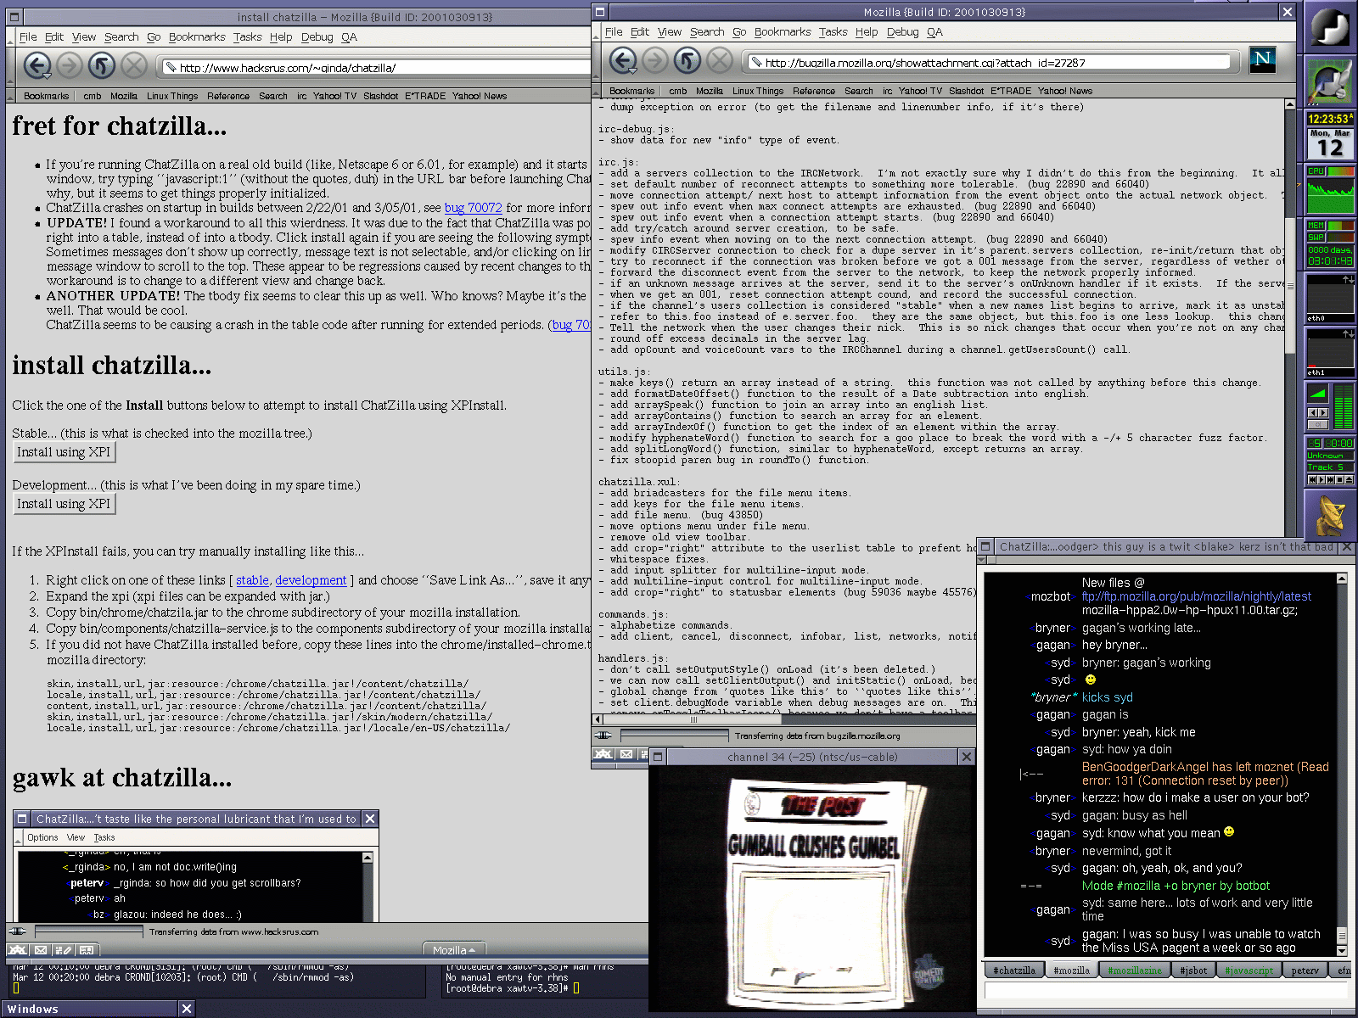Reload the bugzilla attachment page
Viewport: 1358px width, 1018px height.
[687, 60]
